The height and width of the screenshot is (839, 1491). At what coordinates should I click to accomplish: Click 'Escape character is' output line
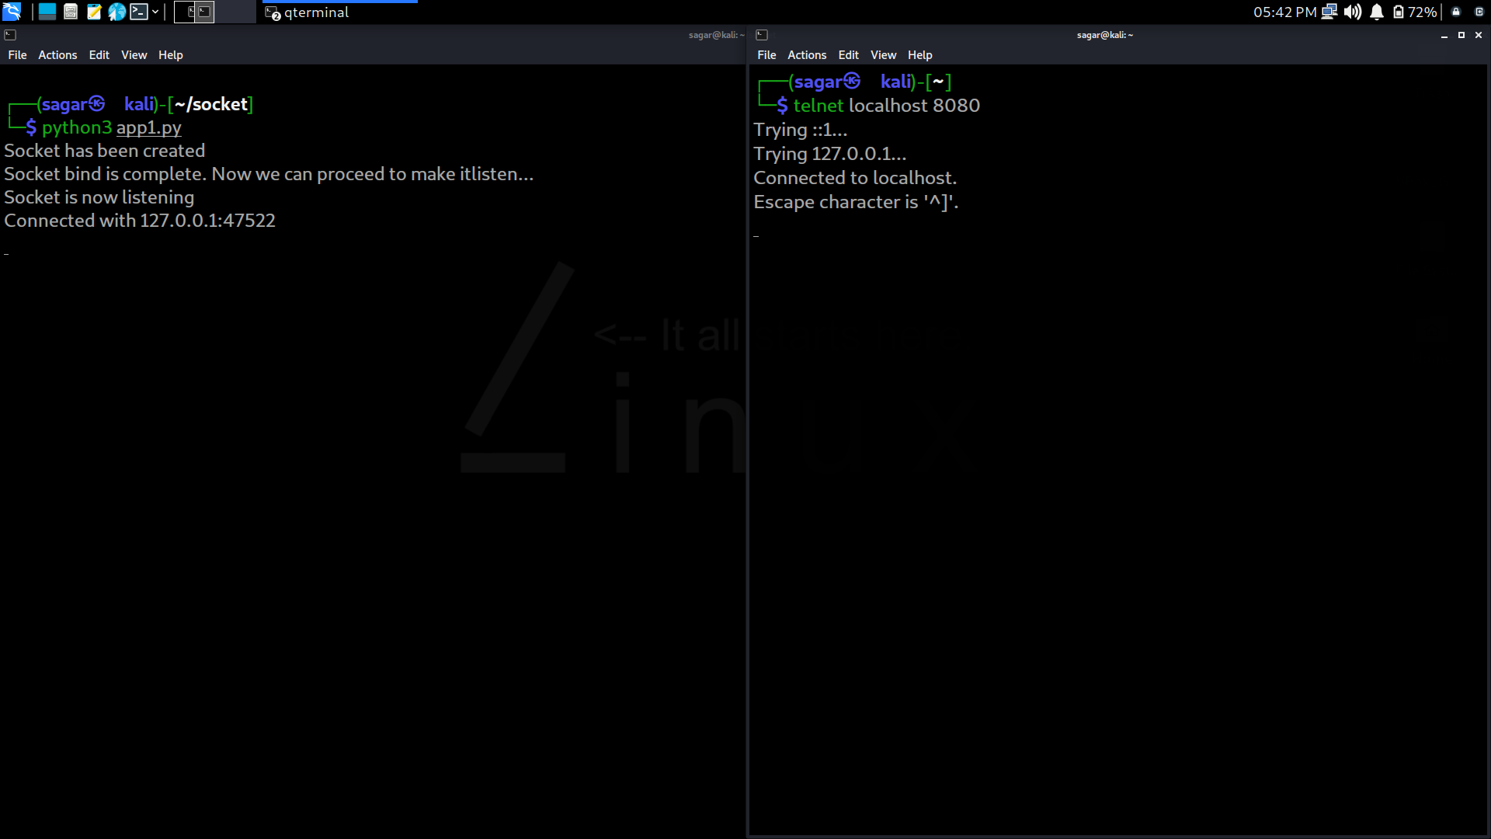click(x=856, y=202)
